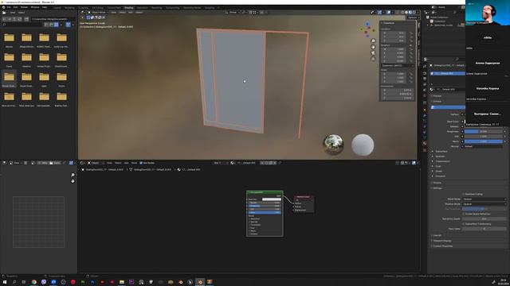Open the File menu
This screenshot has height=286, width=510.
coord(9,7)
